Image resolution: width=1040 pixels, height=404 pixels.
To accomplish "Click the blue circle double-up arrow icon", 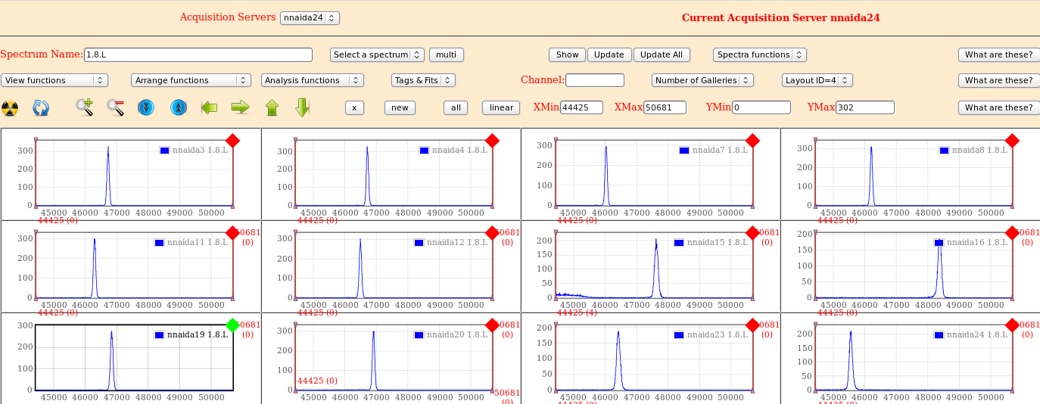I will 178,107.
